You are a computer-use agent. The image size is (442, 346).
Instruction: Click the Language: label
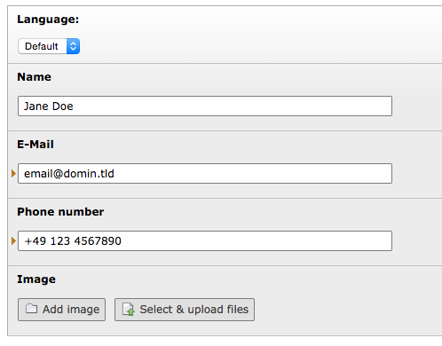pyautogui.click(x=48, y=20)
